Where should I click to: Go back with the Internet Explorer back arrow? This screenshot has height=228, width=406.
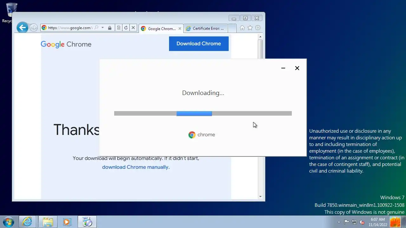[22, 28]
